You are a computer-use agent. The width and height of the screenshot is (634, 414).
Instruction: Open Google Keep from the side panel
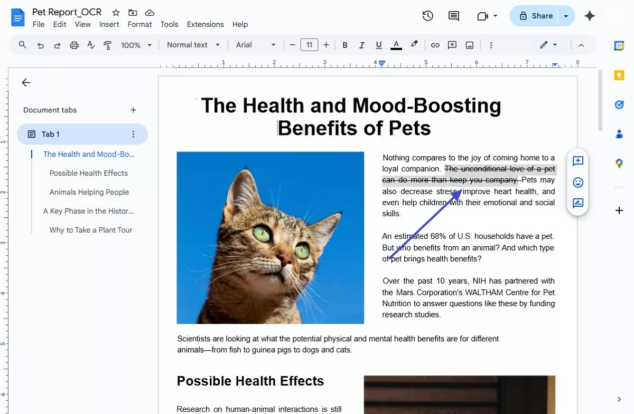coord(619,75)
